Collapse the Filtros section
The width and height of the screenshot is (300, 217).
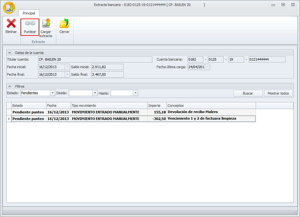coord(9,86)
